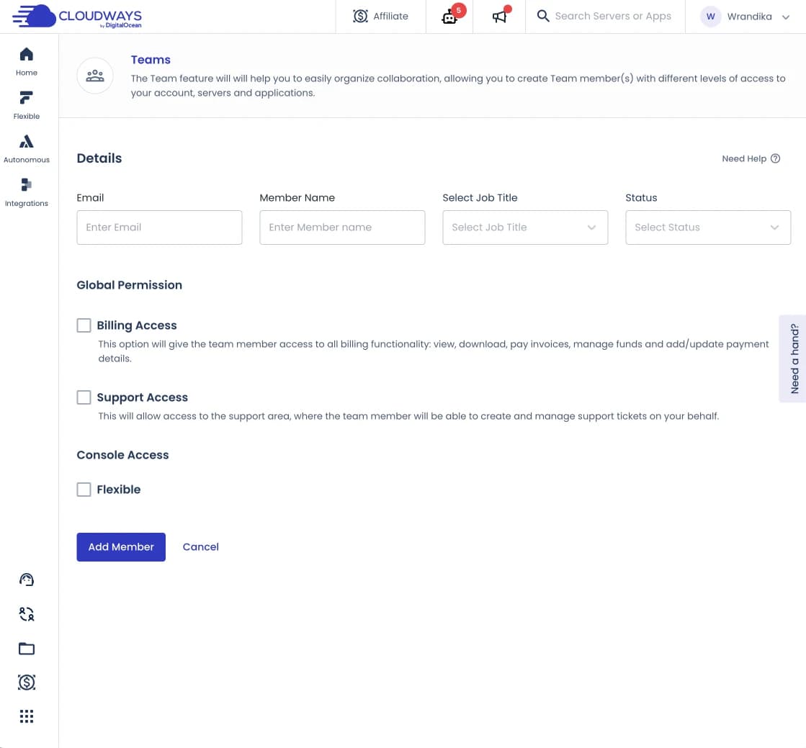Click the Cloudways logo
This screenshot has width=806, height=748.
tap(77, 16)
